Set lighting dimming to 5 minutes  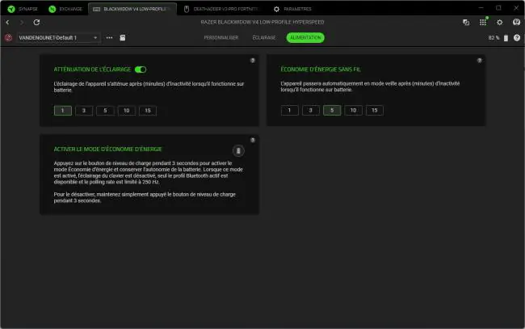click(105, 111)
